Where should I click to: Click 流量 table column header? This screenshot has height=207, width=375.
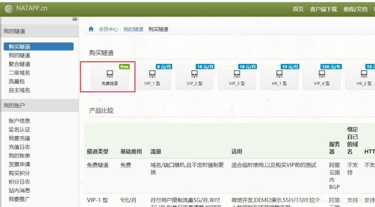coord(156,151)
